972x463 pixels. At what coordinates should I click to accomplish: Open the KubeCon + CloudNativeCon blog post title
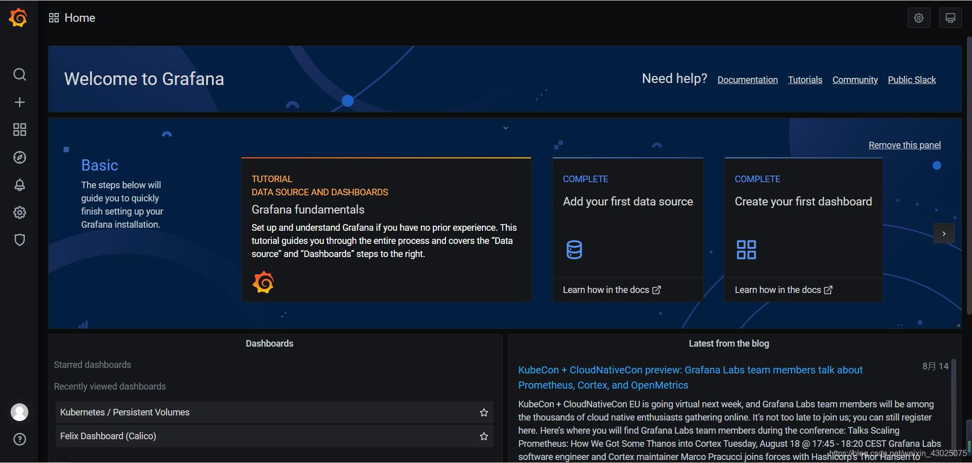690,377
